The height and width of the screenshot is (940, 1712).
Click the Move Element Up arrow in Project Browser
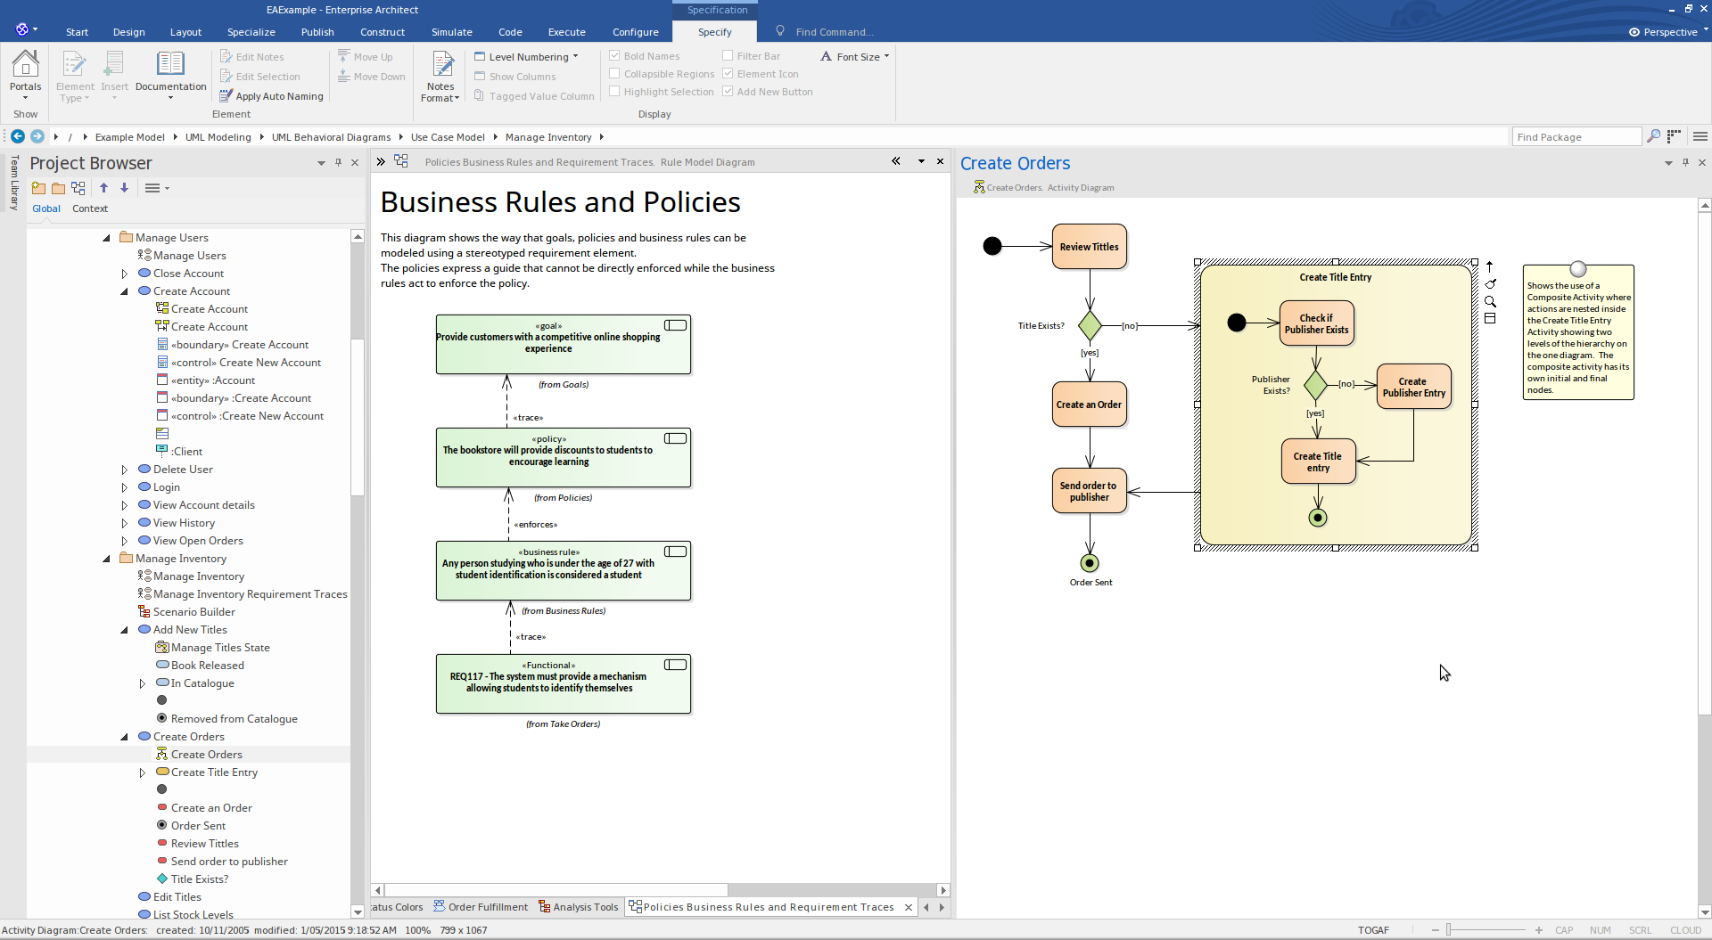(x=103, y=188)
